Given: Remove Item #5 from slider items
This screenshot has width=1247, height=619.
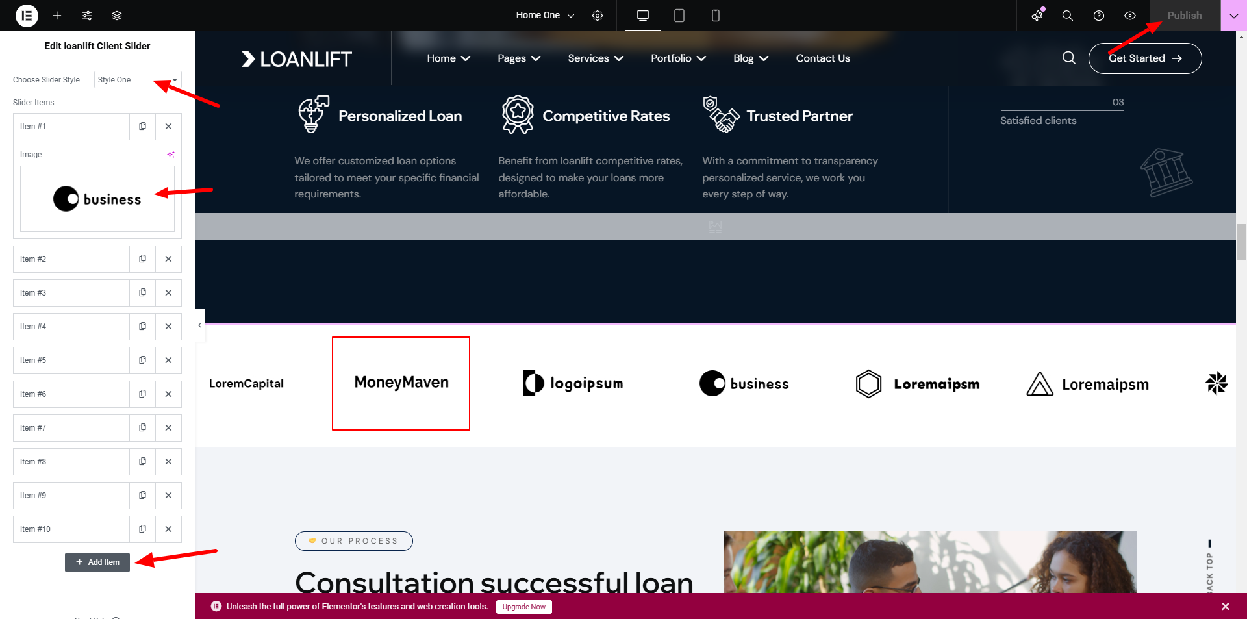Looking at the screenshot, I should [168, 360].
